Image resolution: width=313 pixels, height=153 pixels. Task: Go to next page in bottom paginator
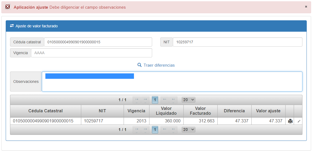(x=164, y=130)
